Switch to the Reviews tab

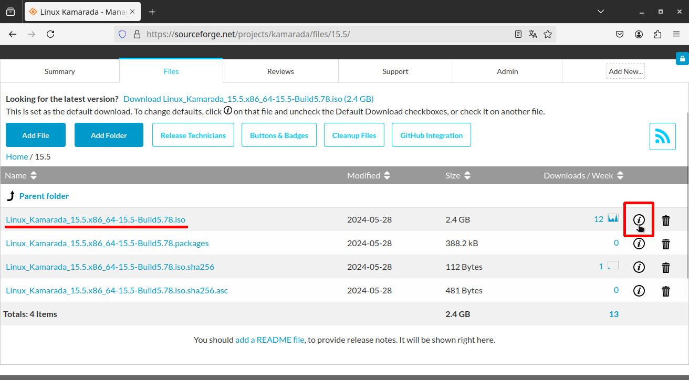tap(280, 71)
